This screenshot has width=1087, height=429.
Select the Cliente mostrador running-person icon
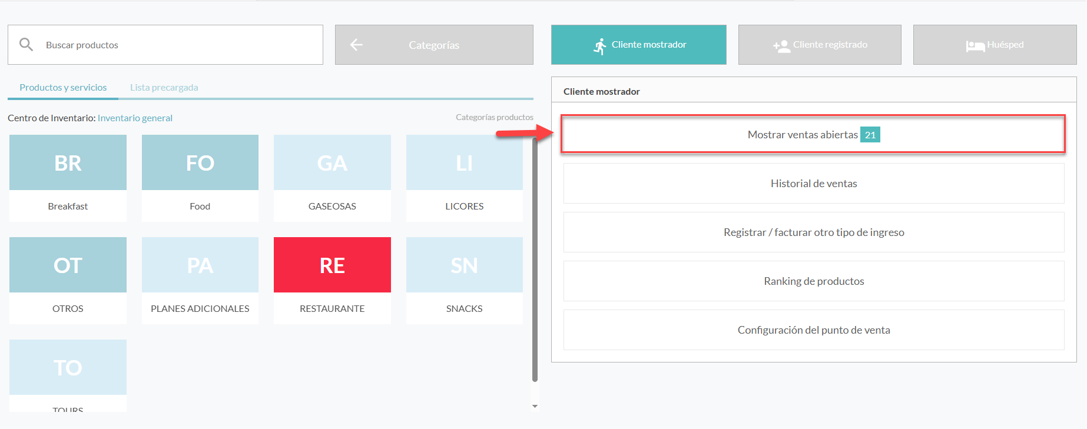[599, 46]
